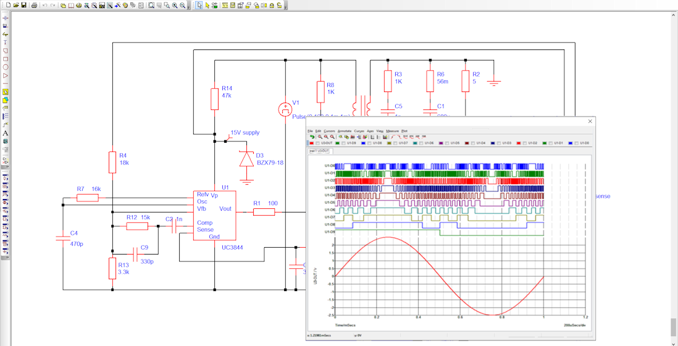Click the purple U1-D5 color swatch
678x346 pixels.
tap(441, 143)
